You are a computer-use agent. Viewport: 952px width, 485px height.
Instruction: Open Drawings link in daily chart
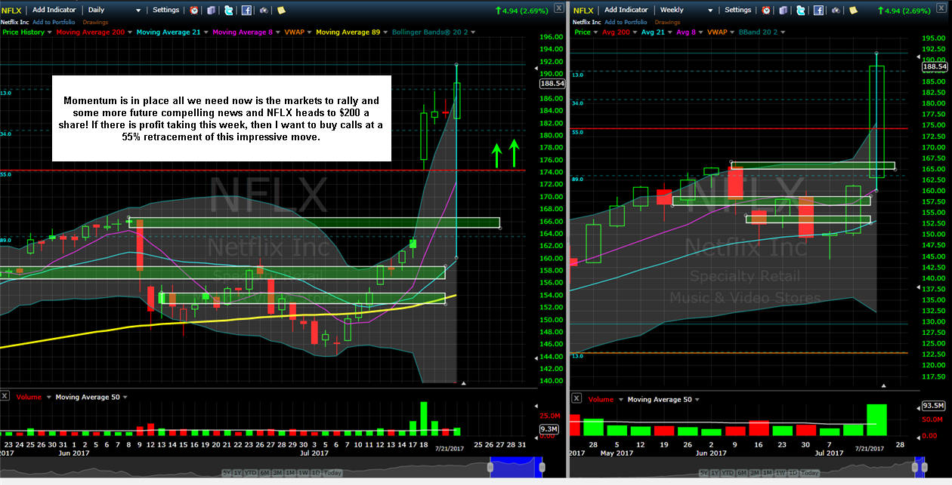(x=95, y=23)
